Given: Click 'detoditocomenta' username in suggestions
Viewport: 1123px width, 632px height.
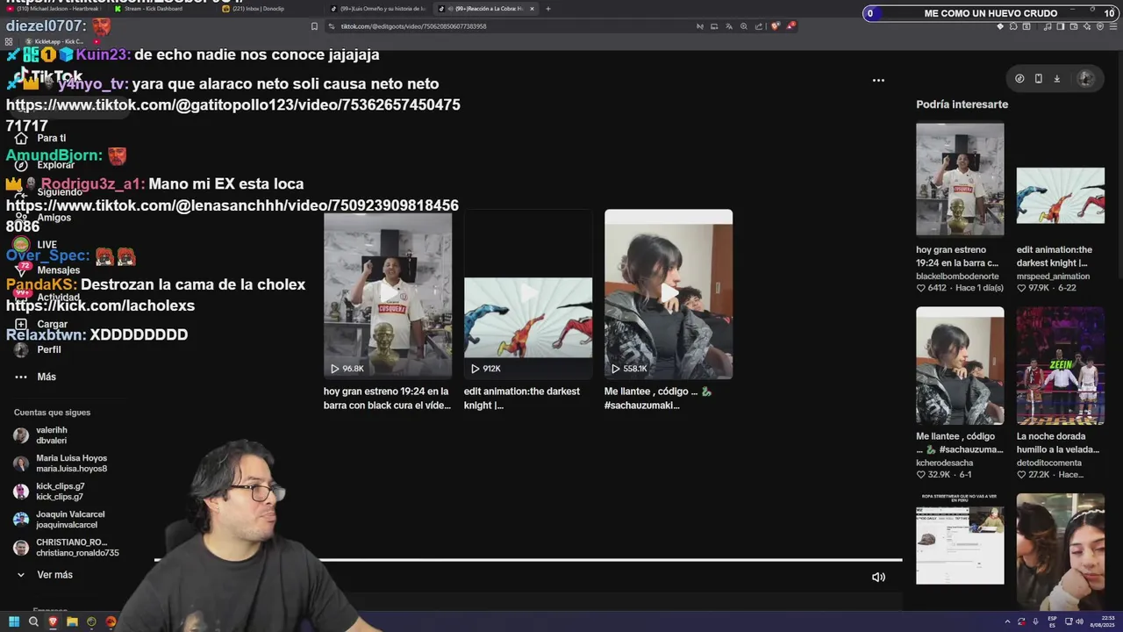Looking at the screenshot, I should [1048, 463].
